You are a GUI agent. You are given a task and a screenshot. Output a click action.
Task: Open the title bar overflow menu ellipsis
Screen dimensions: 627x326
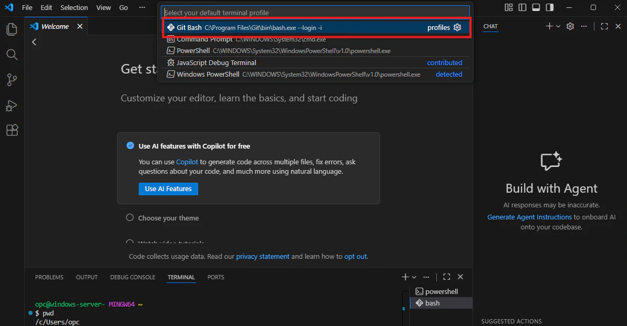142,7
